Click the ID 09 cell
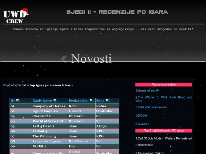The image size is (206, 154). 21,146
